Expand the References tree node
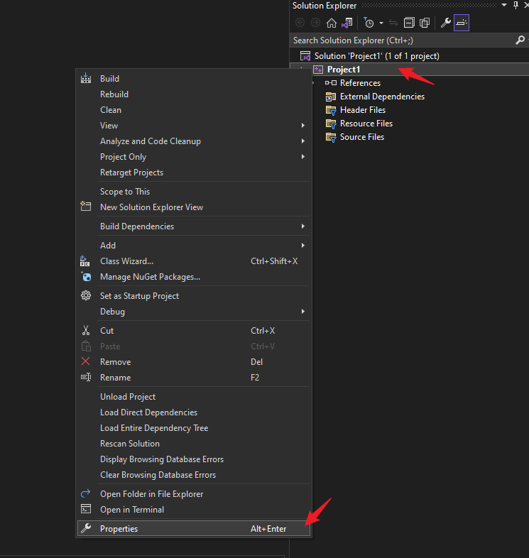This screenshot has height=558, width=529. (313, 83)
